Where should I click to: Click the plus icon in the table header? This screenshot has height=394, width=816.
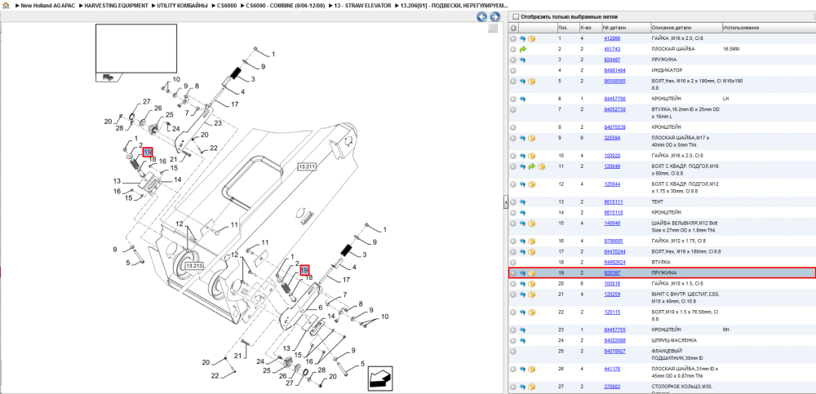tap(513, 28)
